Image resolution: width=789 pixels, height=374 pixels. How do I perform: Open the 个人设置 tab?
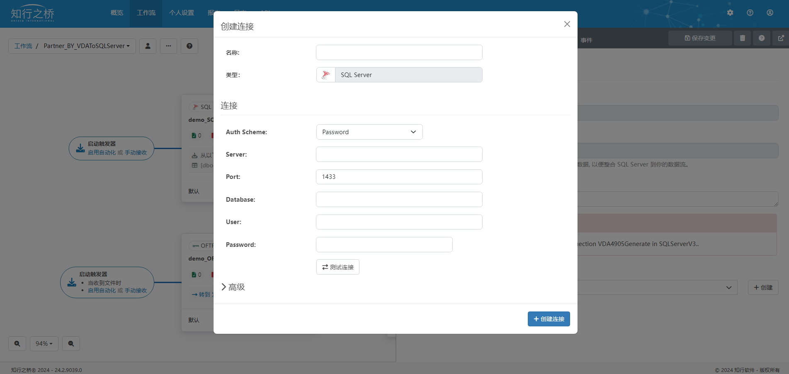[x=182, y=13]
